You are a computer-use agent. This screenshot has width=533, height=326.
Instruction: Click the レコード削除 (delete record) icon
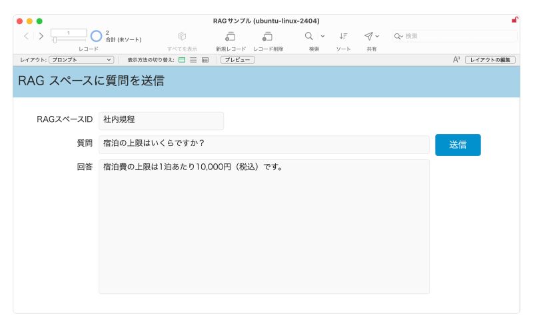coord(268,36)
